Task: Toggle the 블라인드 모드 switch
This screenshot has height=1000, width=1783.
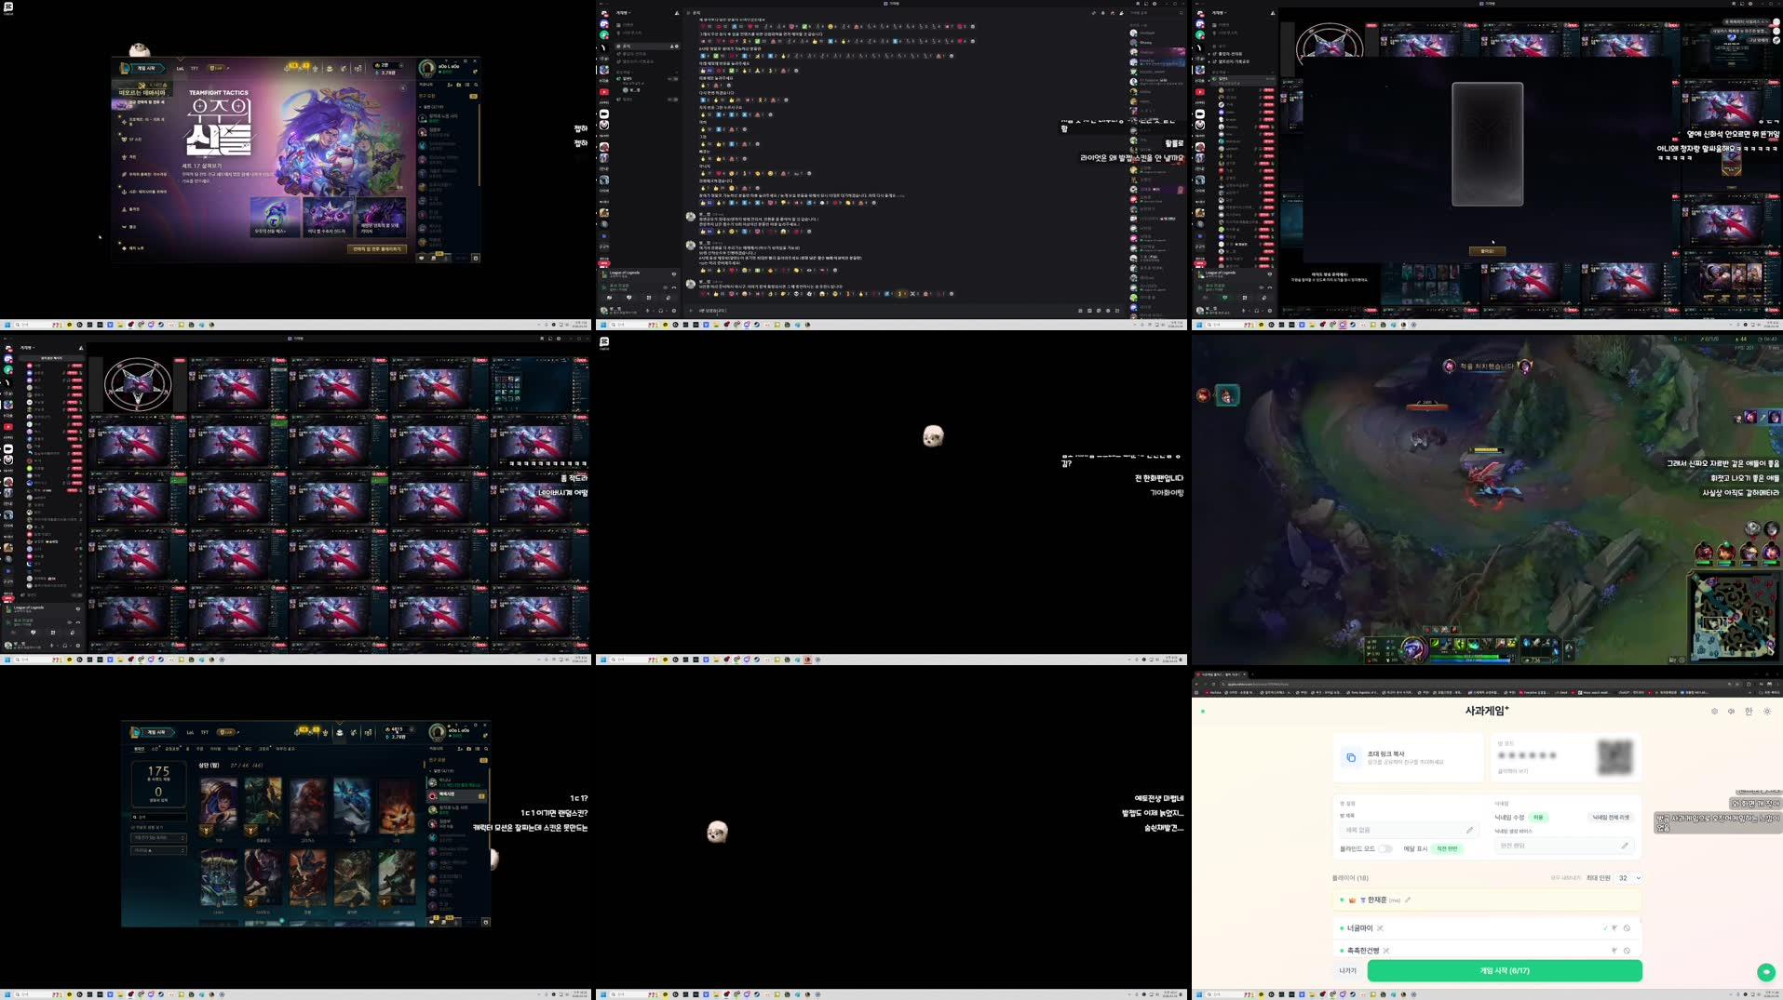Action: (1385, 848)
